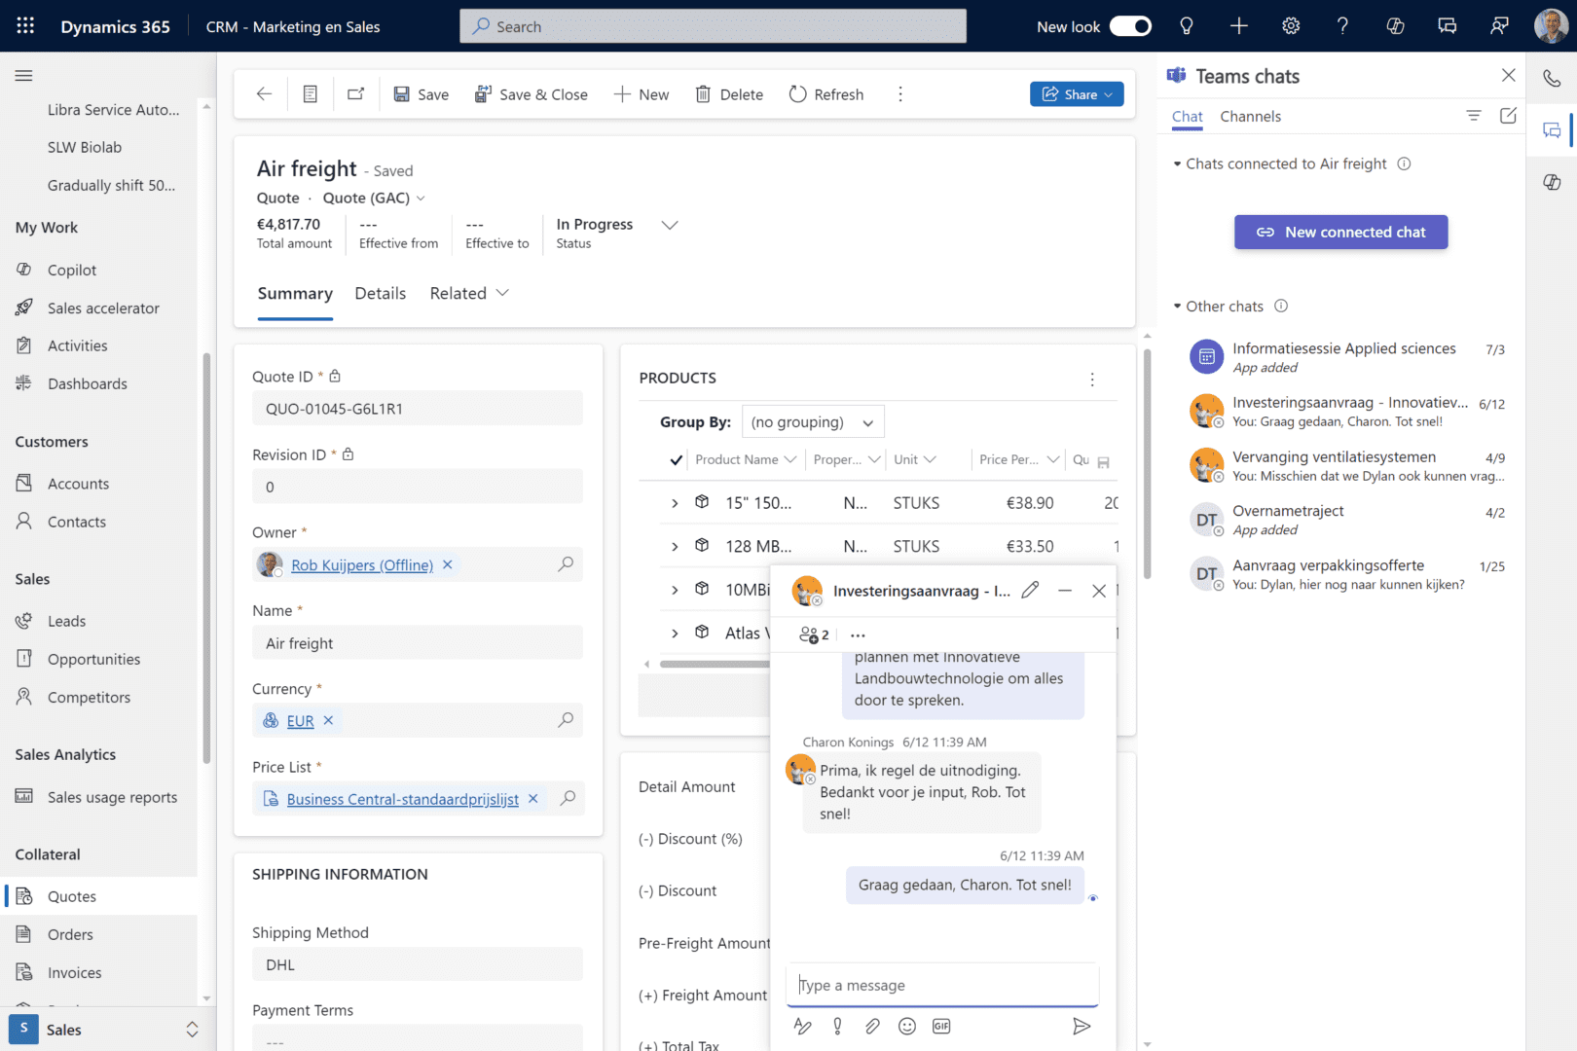Screen dimensions: 1577x1051
Task: Open Products section more options
Action: click(x=1092, y=379)
